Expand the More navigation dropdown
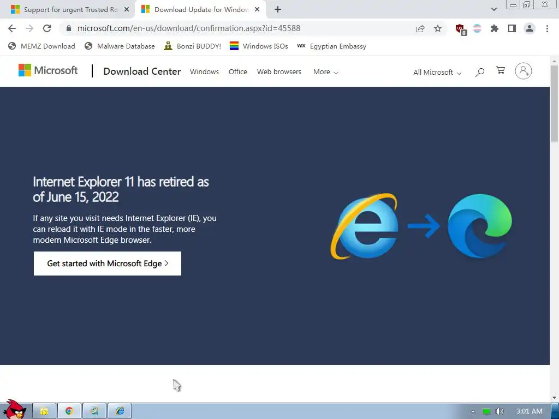Viewport: 559px width, 419px height. 325,72
